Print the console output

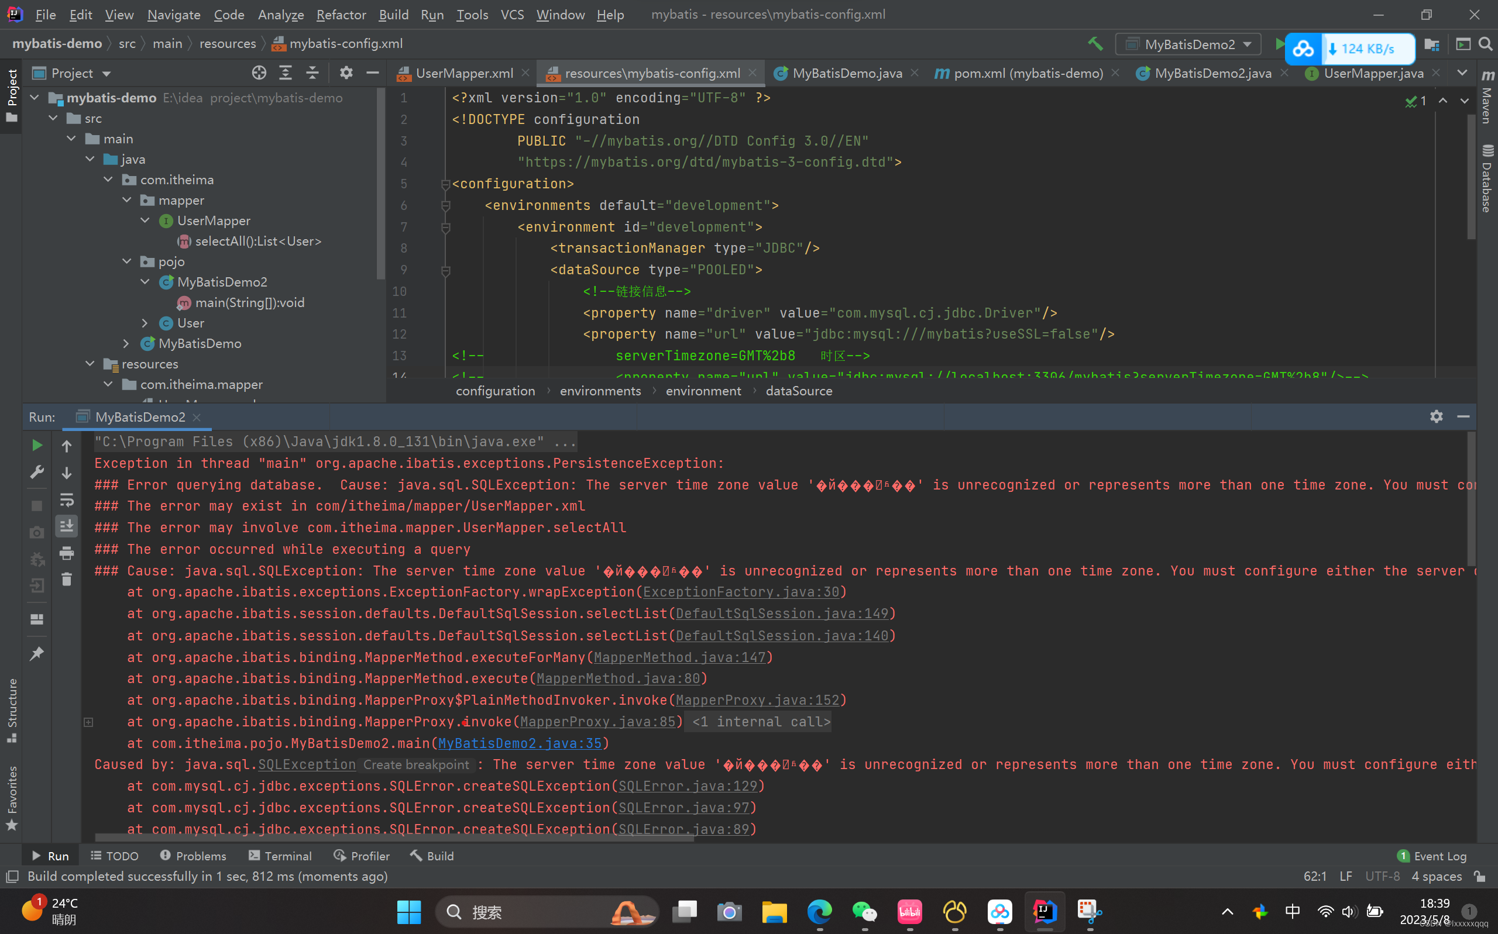point(66,553)
